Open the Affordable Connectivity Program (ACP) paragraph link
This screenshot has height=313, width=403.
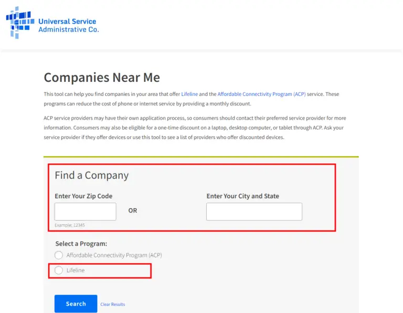261,94
